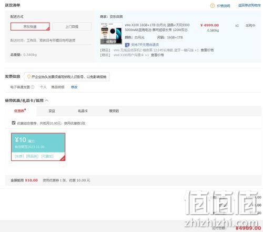This screenshot has height=232, width=263.
Task: Click vivo X100 product title
Action: point(157,27)
